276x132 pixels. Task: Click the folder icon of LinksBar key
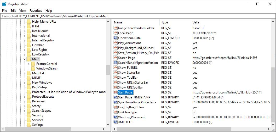29,45
